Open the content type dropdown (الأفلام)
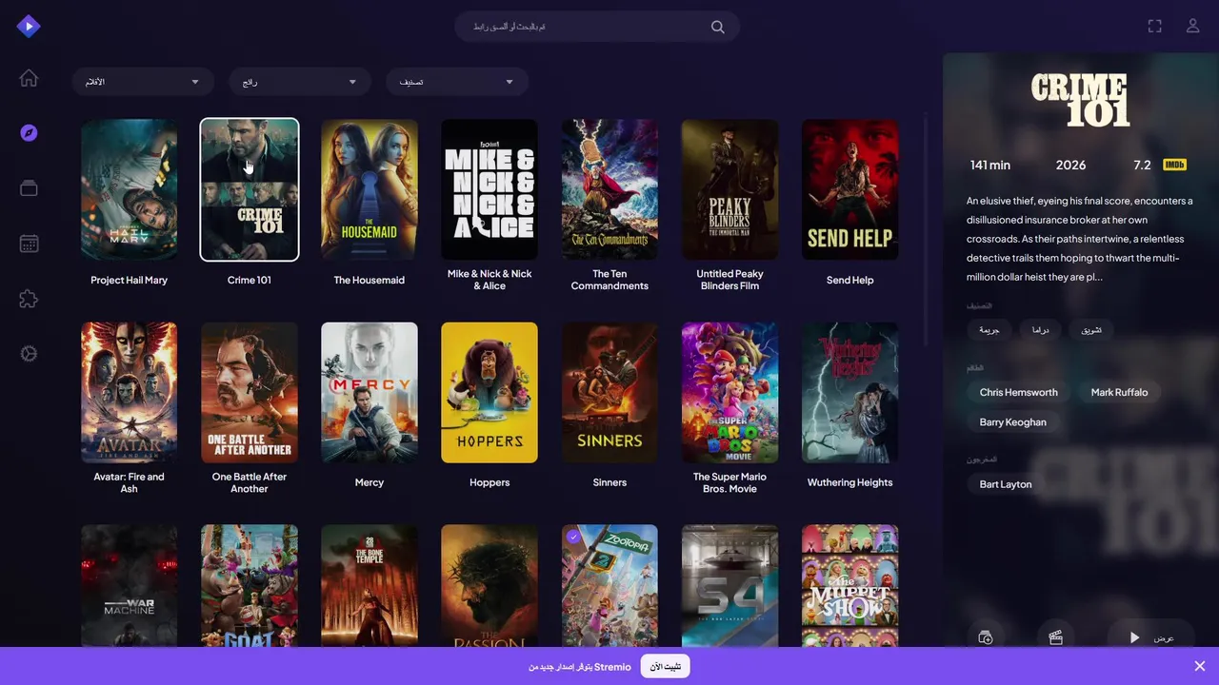The width and height of the screenshot is (1219, 685). [143, 82]
